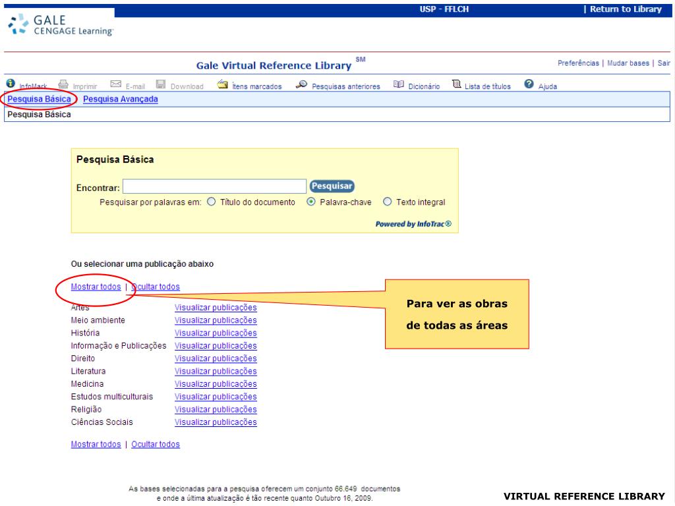Select the Palavra-chave radio button
This screenshot has width=675, height=506.
pyautogui.click(x=311, y=202)
